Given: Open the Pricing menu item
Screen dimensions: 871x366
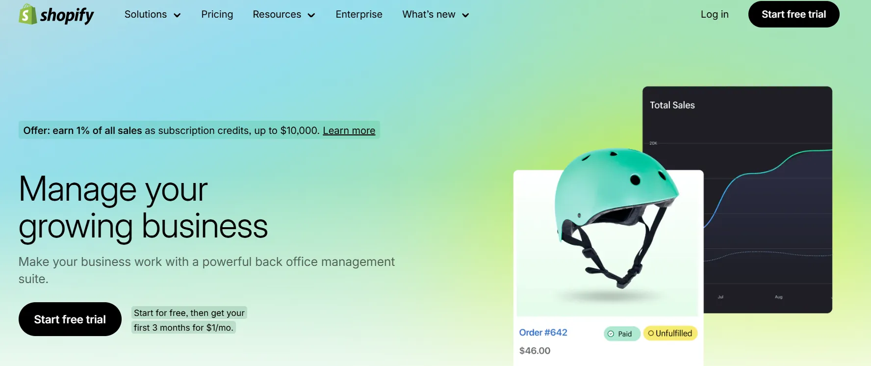Looking at the screenshot, I should coord(217,14).
